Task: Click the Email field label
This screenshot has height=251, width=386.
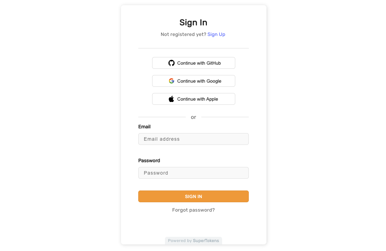Action: click(x=144, y=127)
